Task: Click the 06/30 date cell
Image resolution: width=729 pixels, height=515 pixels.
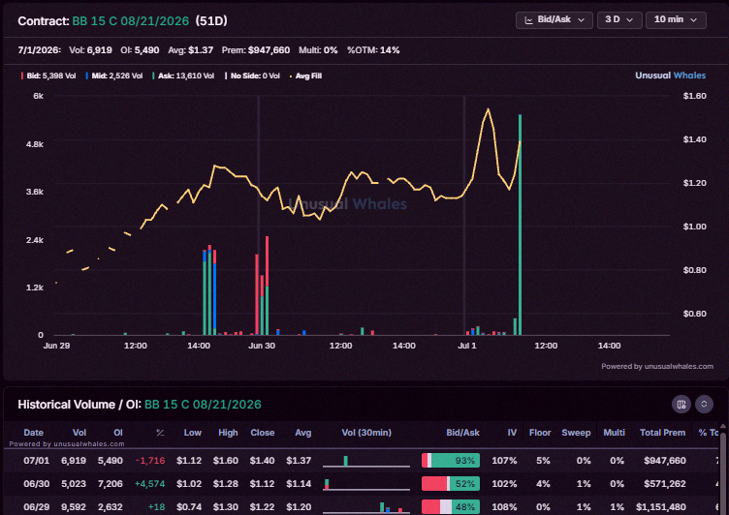Action: (36, 483)
